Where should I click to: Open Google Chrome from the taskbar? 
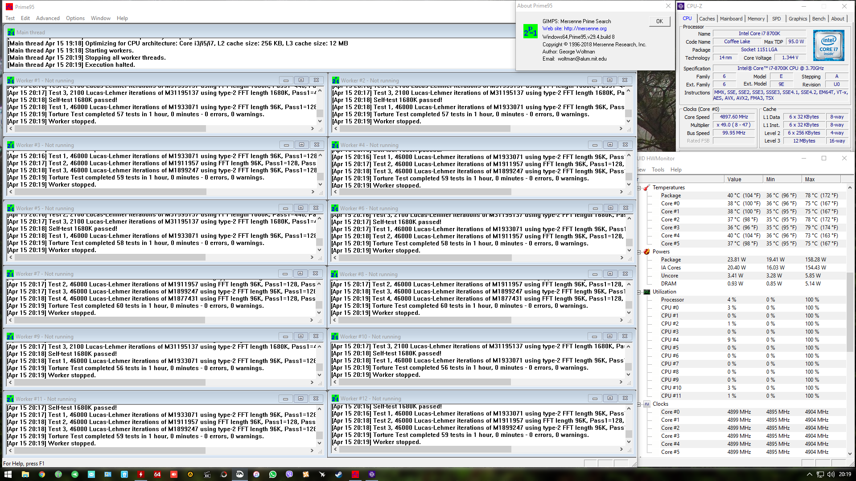42,474
